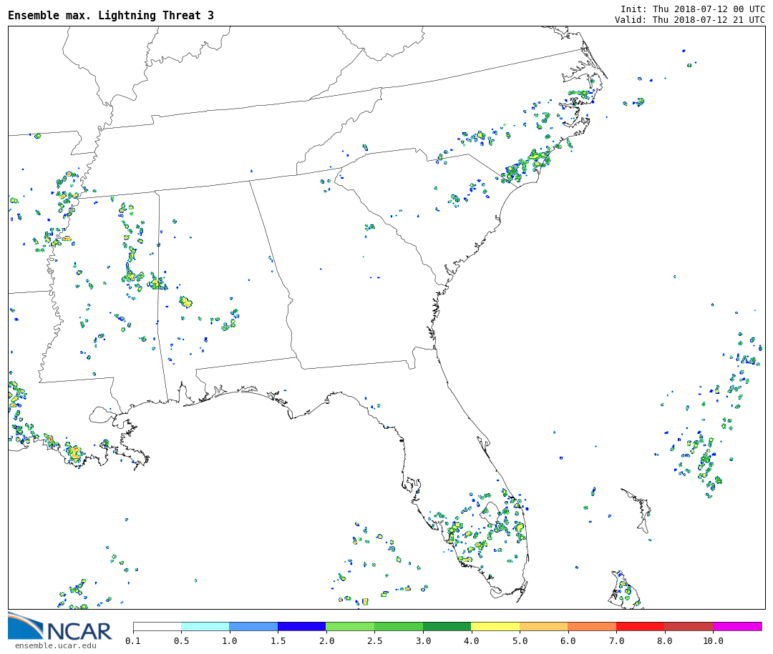The height and width of the screenshot is (654, 773).
Task: Click the 3.0 colorbar label
Action: 423,640
